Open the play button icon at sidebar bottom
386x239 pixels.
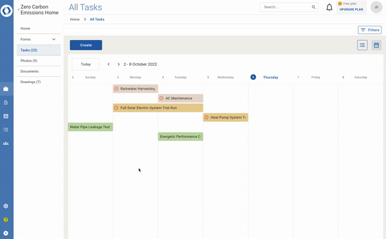(x=6, y=233)
